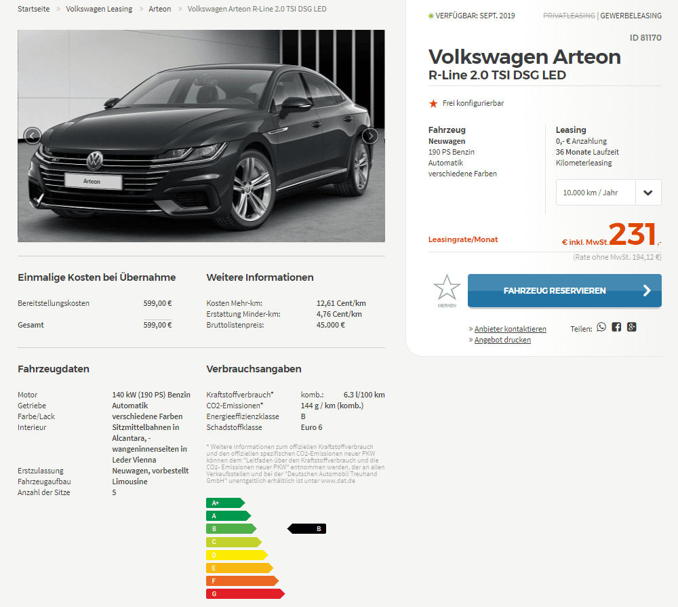
Task: Show previous car image with left arrow
Action: tap(32, 136)
